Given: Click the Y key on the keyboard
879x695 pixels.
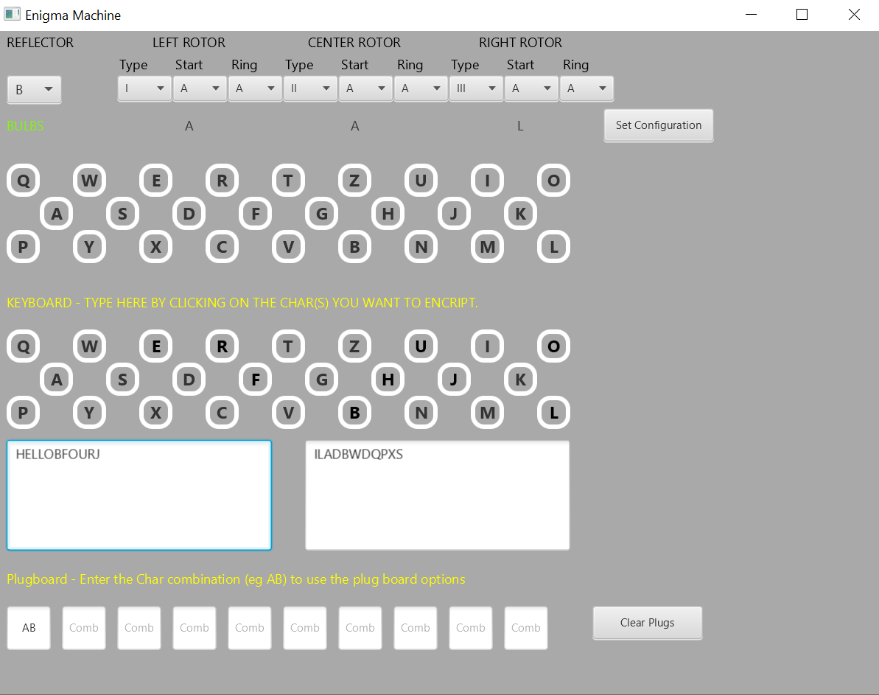Looking at the screenshot, I should [x=89, y=412].
